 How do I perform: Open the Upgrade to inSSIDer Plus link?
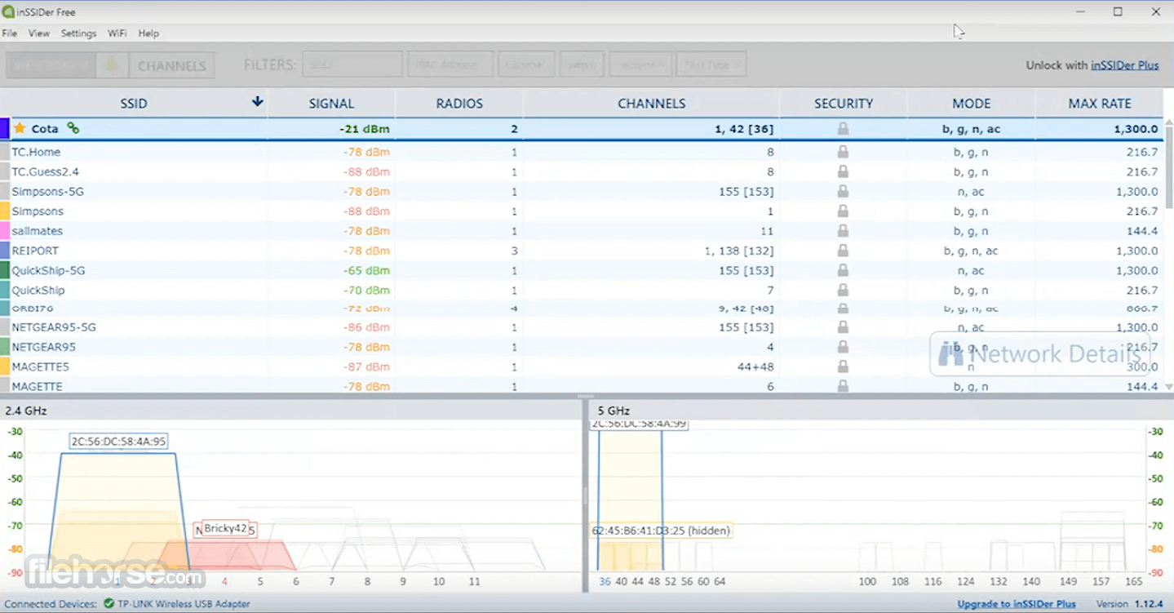pyautogui.click(x=1017, y=604)
